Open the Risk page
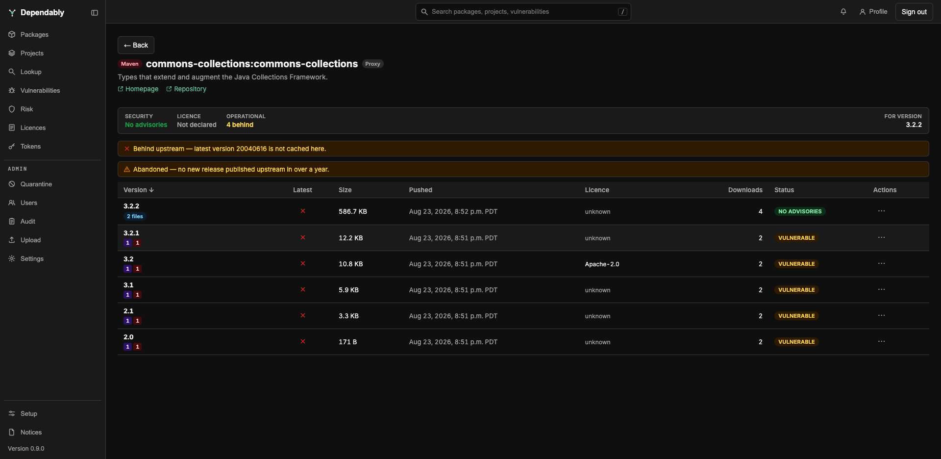This screenshot has height=459, width=941. click(26, 109)
